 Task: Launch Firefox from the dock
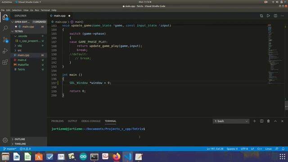(x=117, y=157)
